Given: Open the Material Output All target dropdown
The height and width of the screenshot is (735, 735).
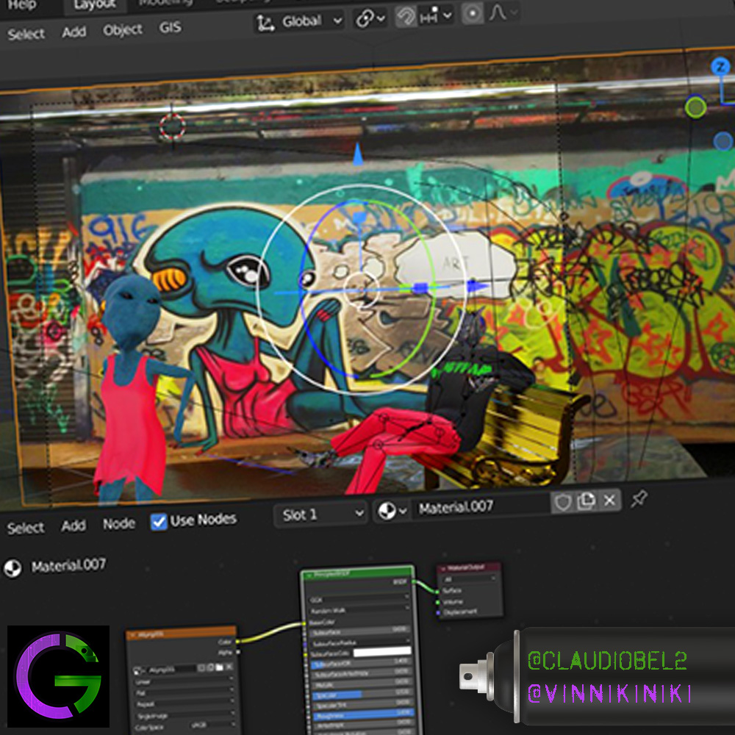Looking at the screenshot, I should click(x=469, y=579).
